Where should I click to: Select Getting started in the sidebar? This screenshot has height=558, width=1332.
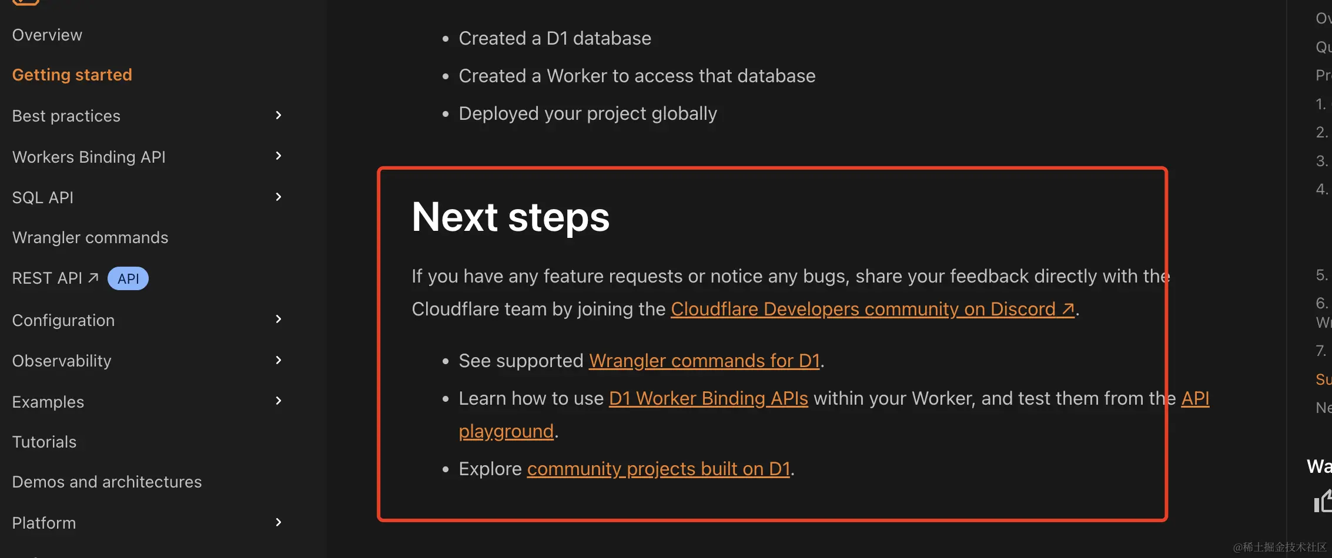[x=72, y=74]
